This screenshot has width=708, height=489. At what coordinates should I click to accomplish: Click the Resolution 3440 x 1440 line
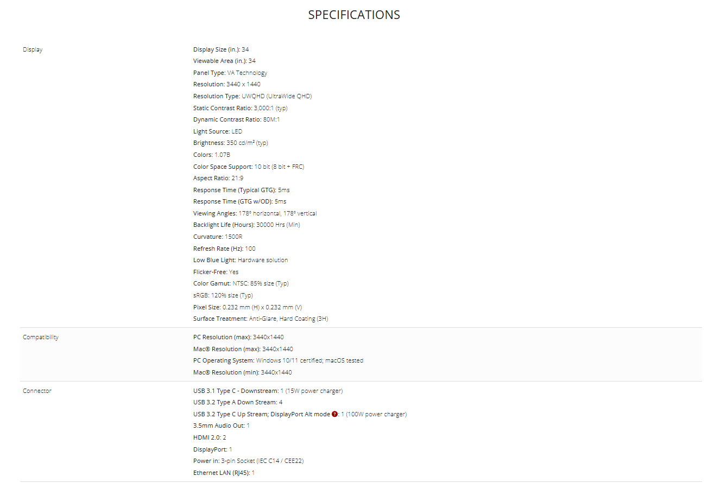[227, 84]
